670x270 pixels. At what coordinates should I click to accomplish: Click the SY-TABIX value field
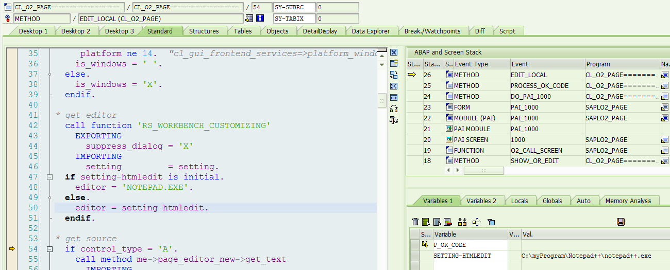click(338, 19)
